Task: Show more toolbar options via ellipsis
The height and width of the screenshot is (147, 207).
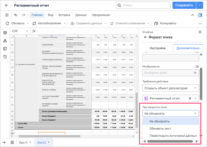Action: [x=200, y=24]
